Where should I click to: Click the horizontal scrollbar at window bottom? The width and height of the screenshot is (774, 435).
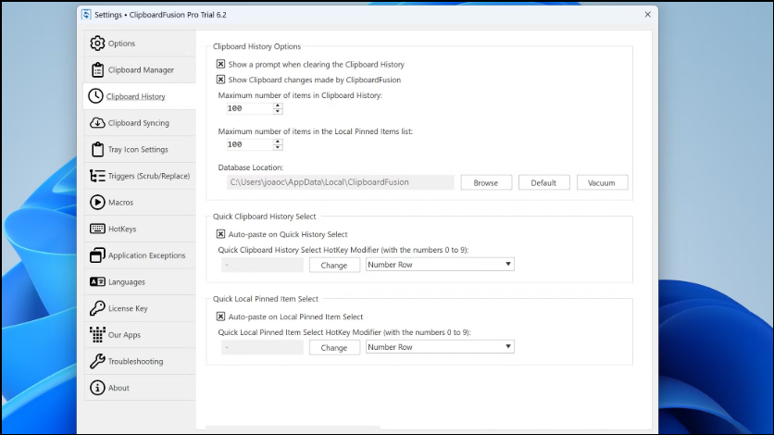(x=293, y=427)
